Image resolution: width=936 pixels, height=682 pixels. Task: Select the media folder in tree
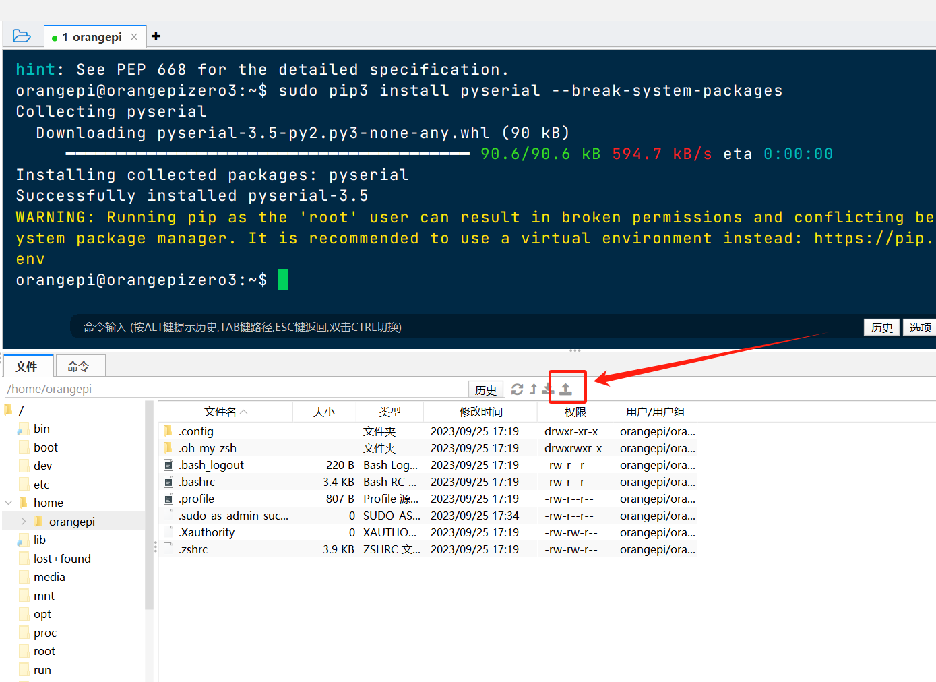pos(49,577)
